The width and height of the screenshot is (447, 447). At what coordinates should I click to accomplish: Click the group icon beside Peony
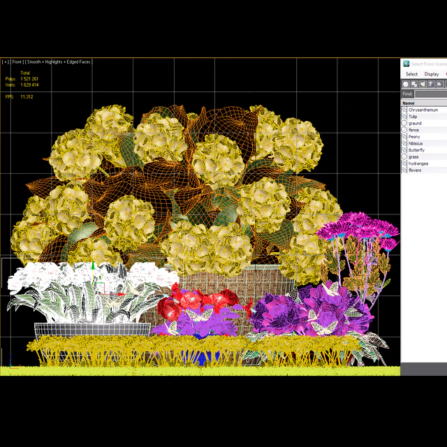tap(404, 137)
